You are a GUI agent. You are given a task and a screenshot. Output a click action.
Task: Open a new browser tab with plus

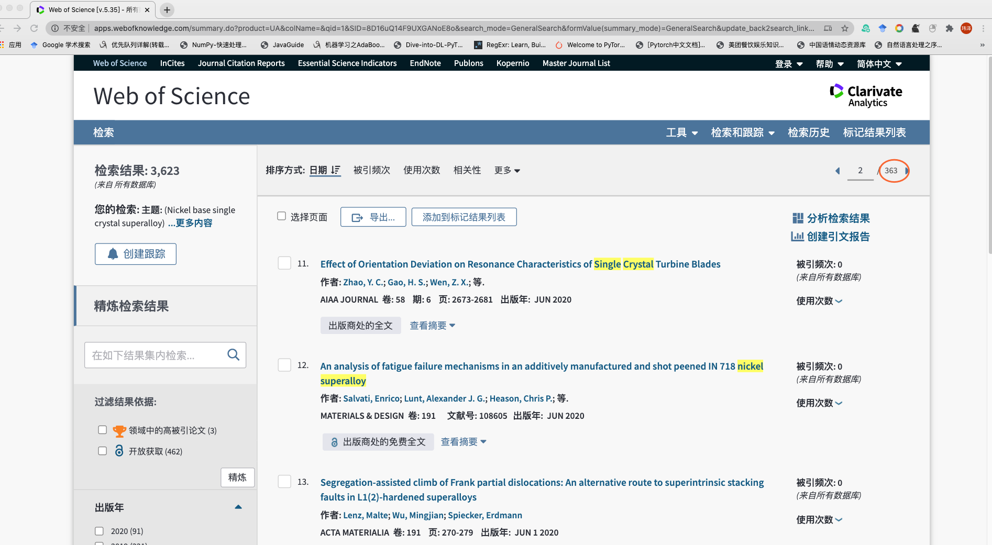click(167, 9)
